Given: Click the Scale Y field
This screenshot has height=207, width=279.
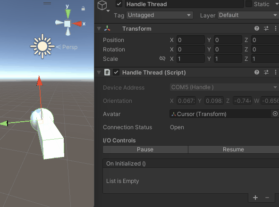Looking at the screenshot, I should pos(228,58).
